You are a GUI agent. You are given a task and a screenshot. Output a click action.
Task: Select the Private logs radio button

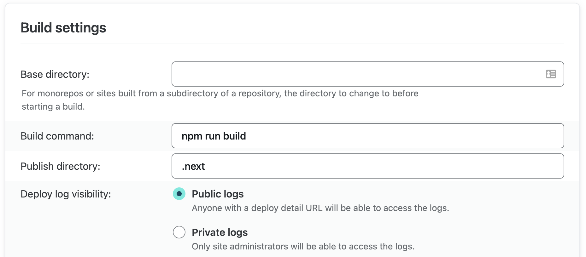179,232
